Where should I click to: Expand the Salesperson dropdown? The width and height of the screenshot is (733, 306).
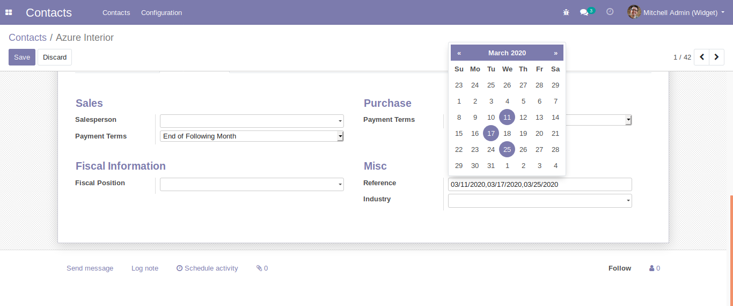tap(340, 121)
